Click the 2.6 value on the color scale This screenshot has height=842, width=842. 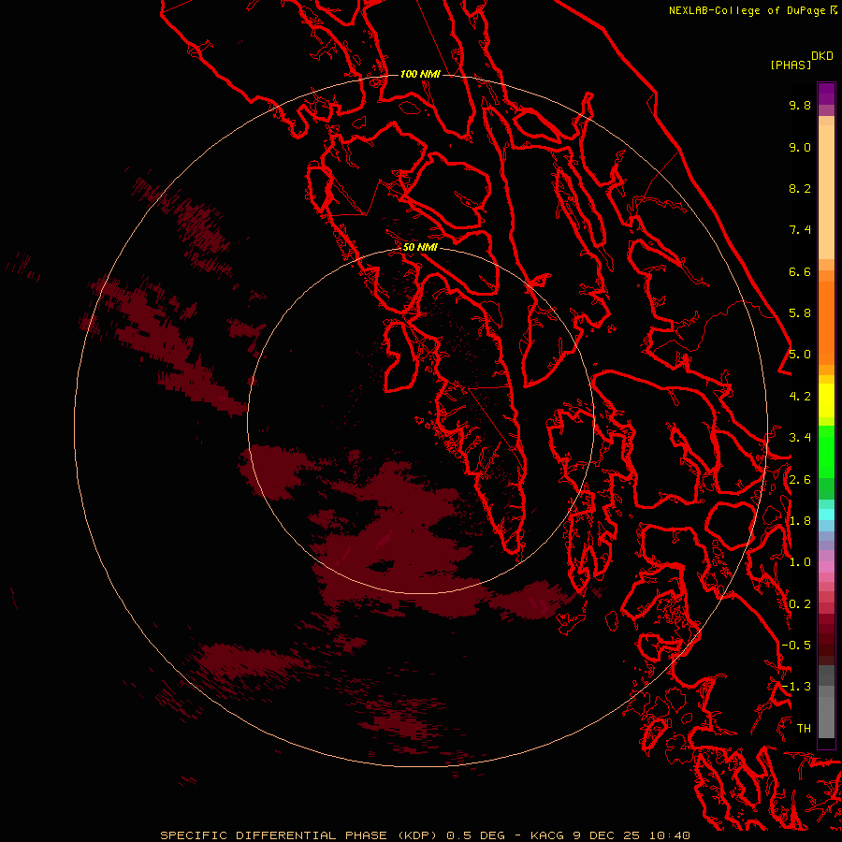coord(800,480)
